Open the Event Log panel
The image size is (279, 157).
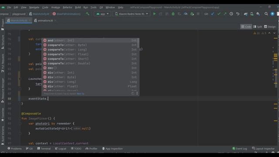(240, 148)
